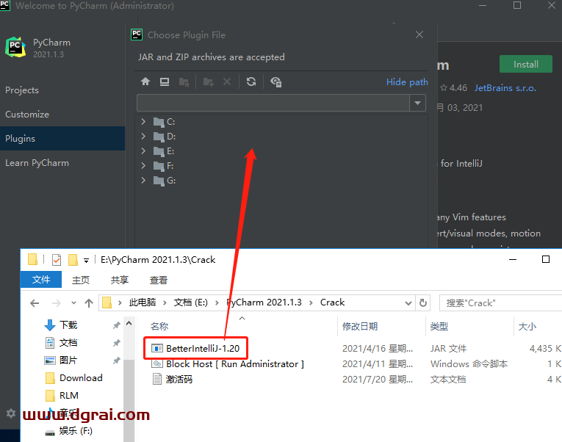This screenshot has width=562, height=442.
Task: Open the 主页 tab in Explorer ribbon
Action: tap(81, 280)
